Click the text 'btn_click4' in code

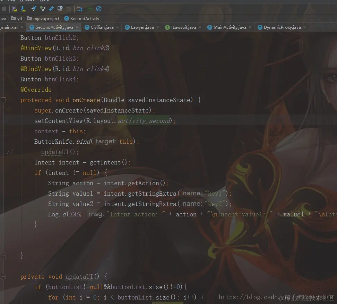[x=90, y=69]
